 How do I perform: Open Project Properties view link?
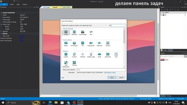coord(21,38)
